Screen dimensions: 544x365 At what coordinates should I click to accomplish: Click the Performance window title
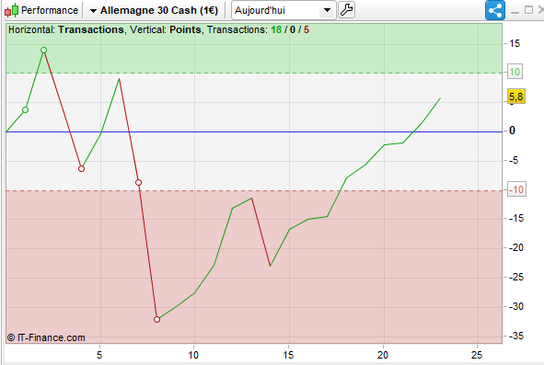click(50, 10)
